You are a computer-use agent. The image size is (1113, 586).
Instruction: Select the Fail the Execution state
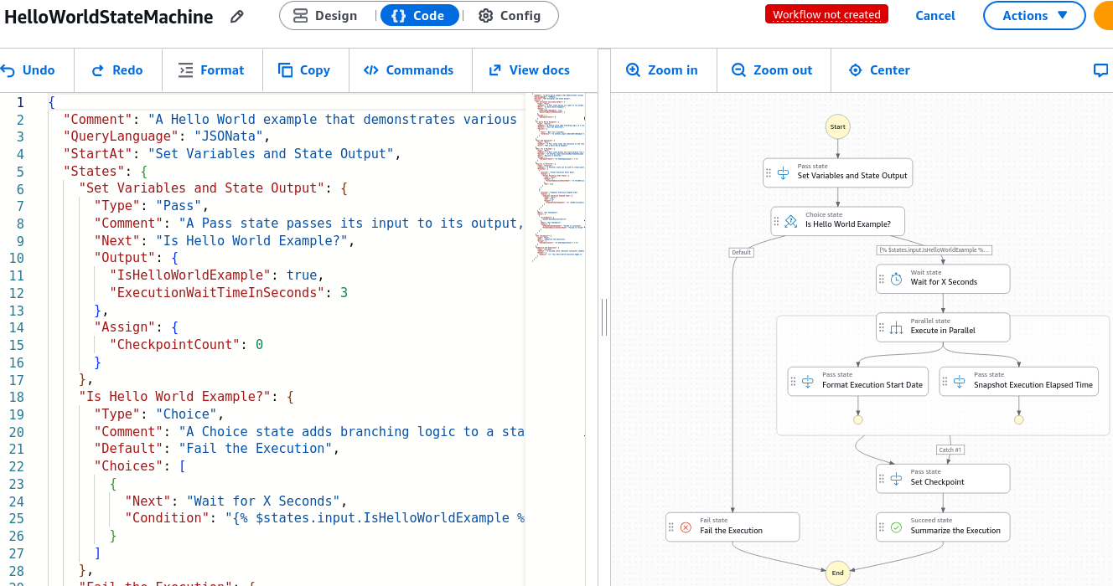tap(733, 527)
